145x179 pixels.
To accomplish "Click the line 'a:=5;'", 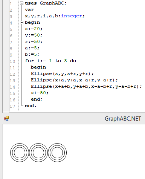I will tap(32, 48).
